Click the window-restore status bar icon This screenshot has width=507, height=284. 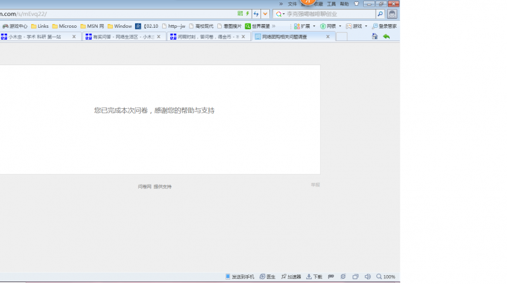click(x=356, y=276)
